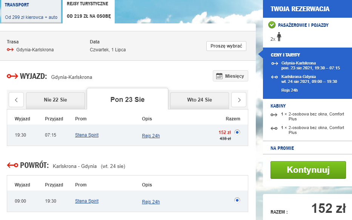Image resolution: width=352 pixels, height=220 pixels.
Task: Click the route arrow icon beside Gdynia-Karlskrona under Trasa
Action: (x=10, y=50)
